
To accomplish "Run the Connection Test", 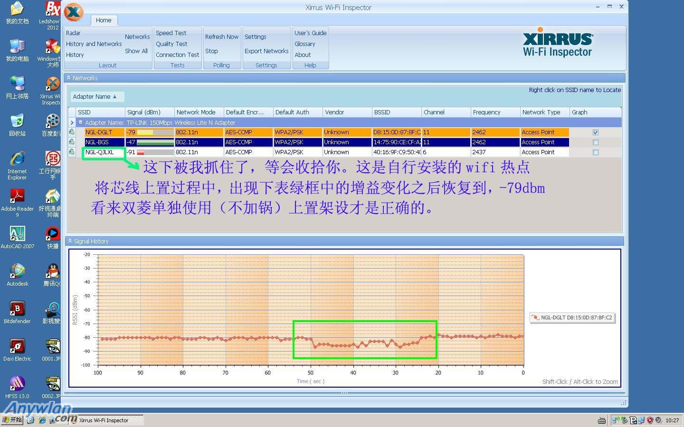I will point(178,55).
